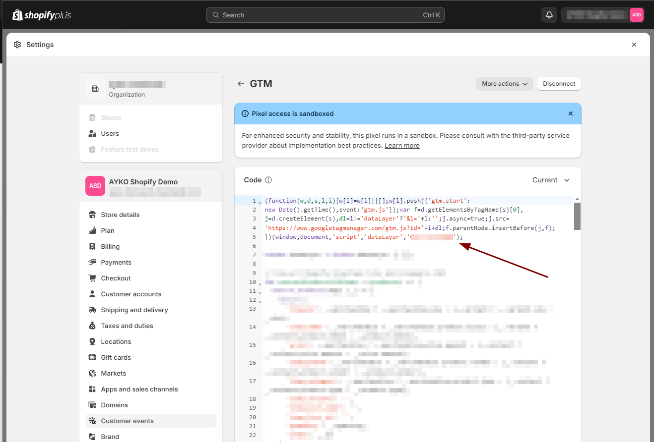Click the Domains icon
The height and width of the screenshot is (442, 654).
click(92, 405)
